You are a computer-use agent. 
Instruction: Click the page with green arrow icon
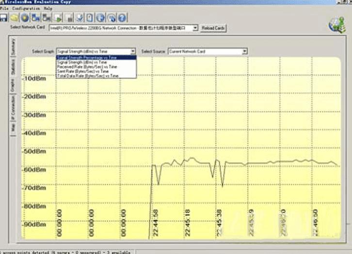58,17
